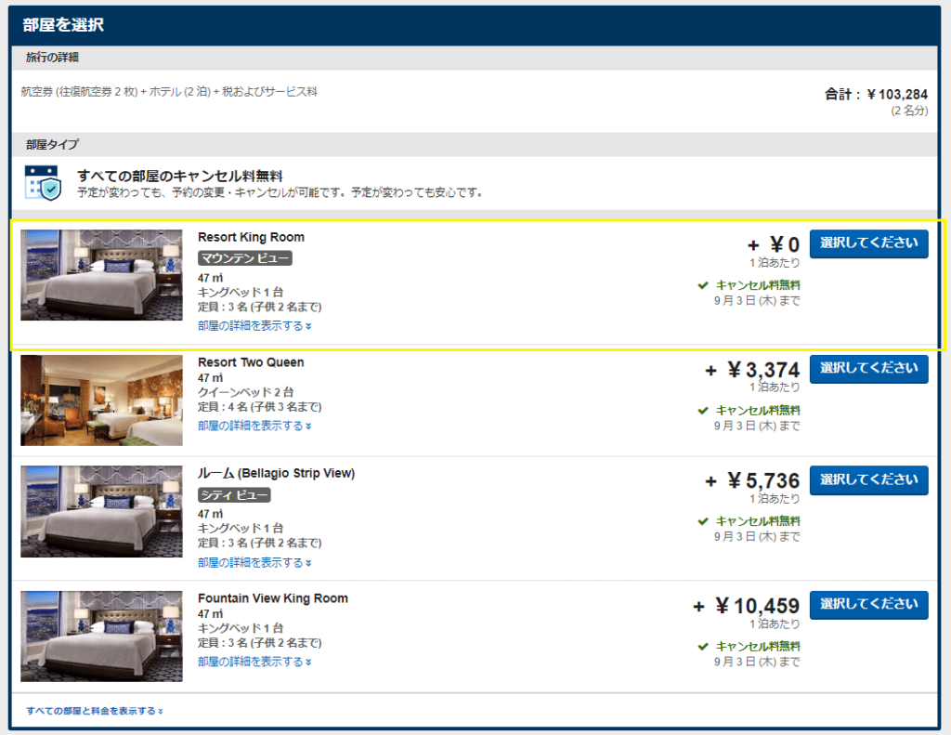Select the Resort Two Queen room button
This screenshot has width=951, height=735.
tap(868, 369)
